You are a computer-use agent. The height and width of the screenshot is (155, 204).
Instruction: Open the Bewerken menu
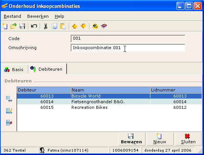click(x=38, y=16)
